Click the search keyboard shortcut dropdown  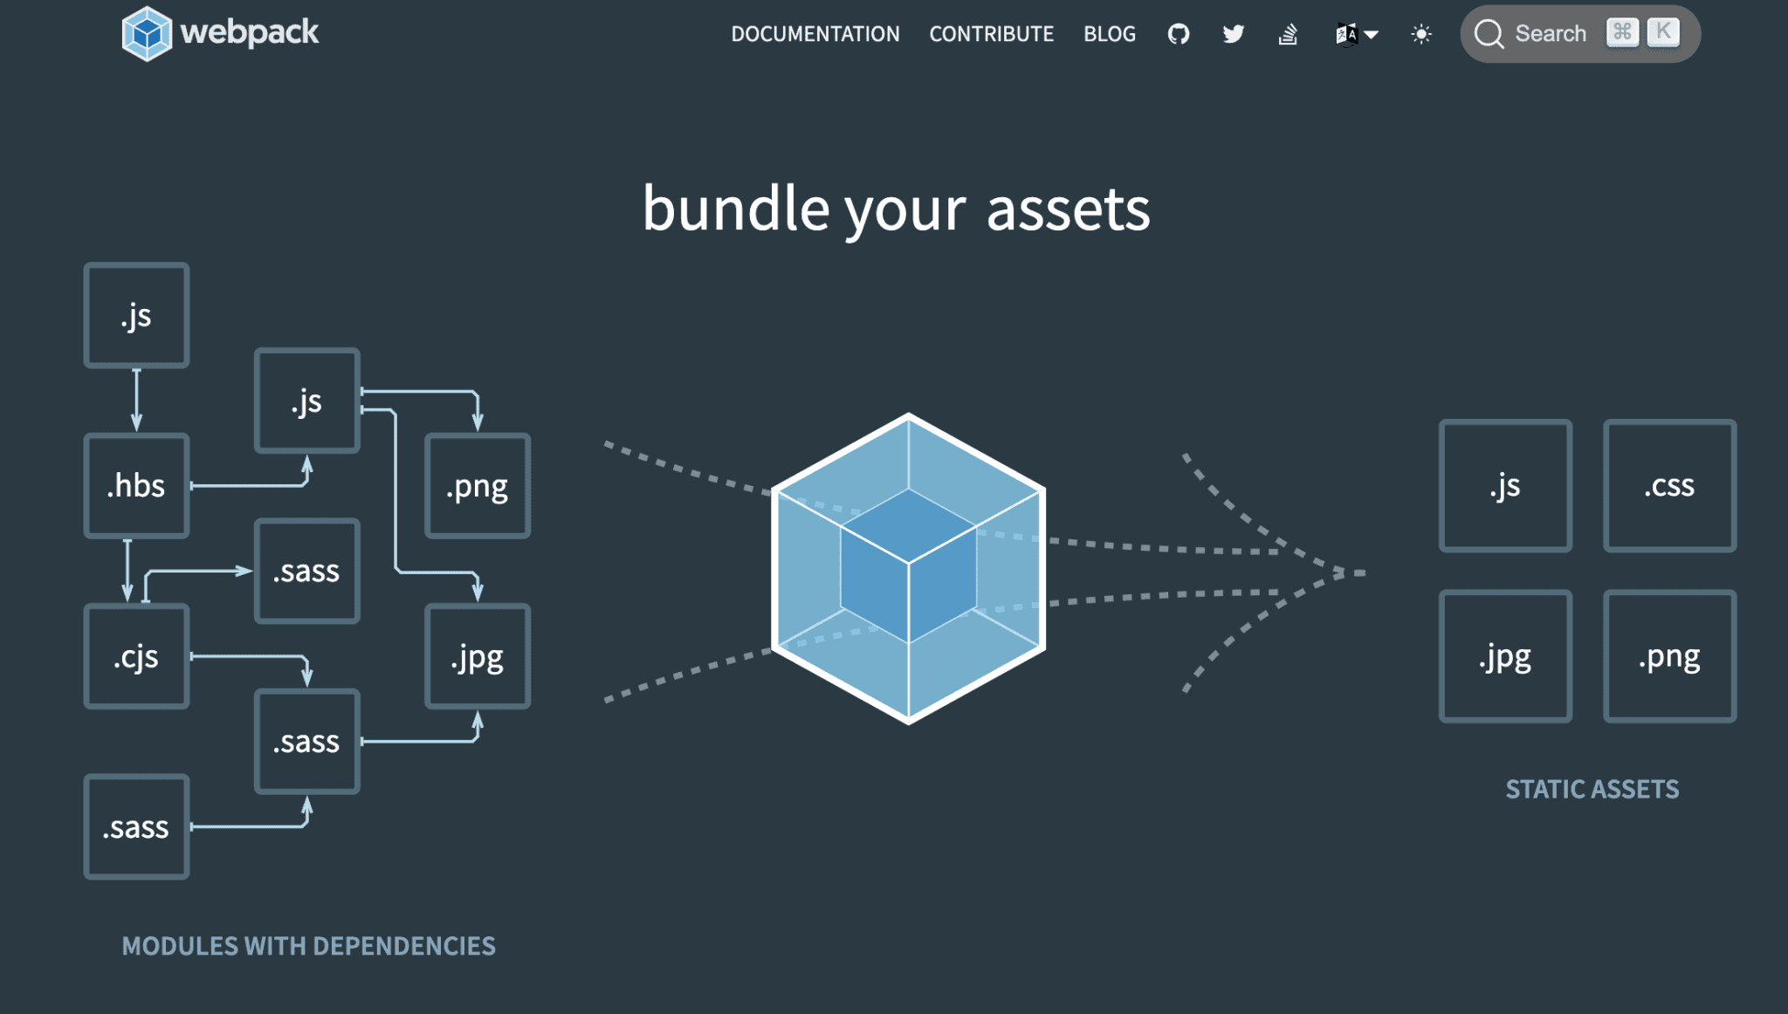pos(1644,33)
